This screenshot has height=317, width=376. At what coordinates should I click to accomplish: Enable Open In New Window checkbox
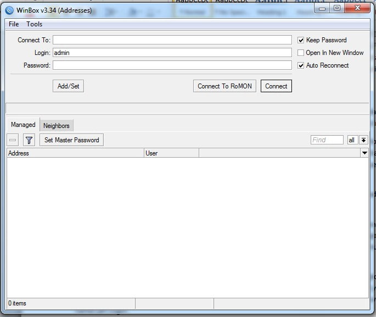[x=301, y=53]
